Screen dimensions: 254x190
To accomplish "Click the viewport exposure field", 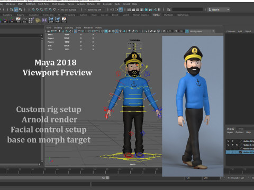I will (169, 31).
